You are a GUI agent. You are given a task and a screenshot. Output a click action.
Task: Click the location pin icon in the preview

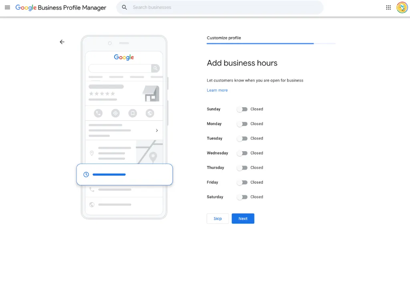coord(92,153)
